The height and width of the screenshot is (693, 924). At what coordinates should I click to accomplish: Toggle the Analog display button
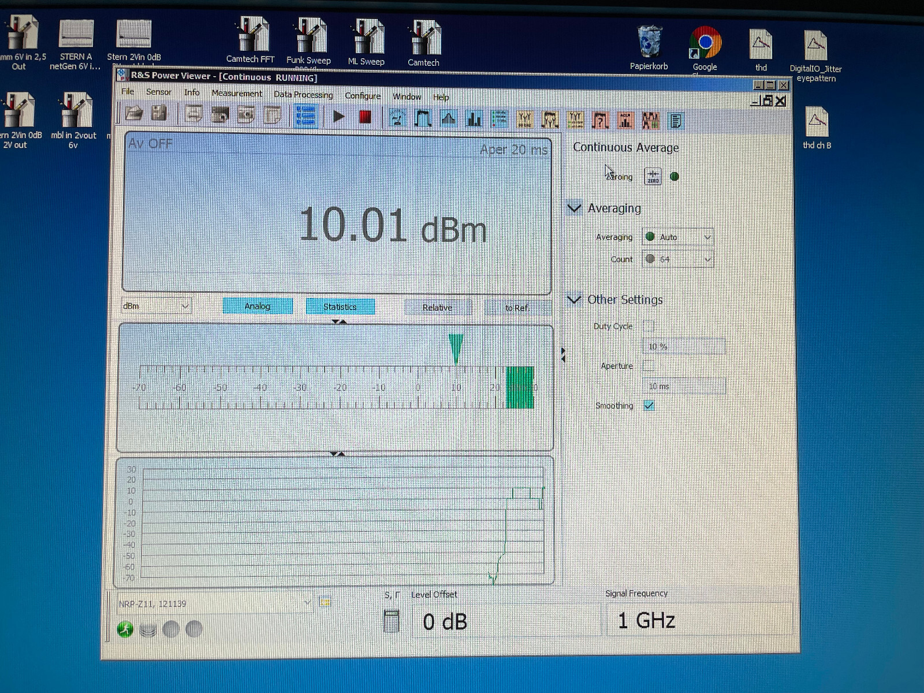258,306
